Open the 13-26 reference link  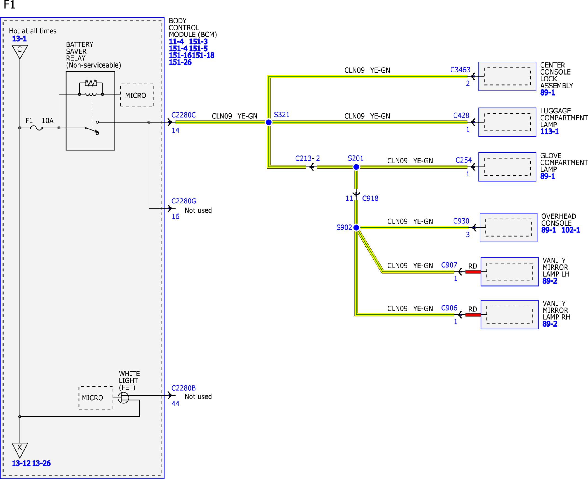[x=41, y=463]
